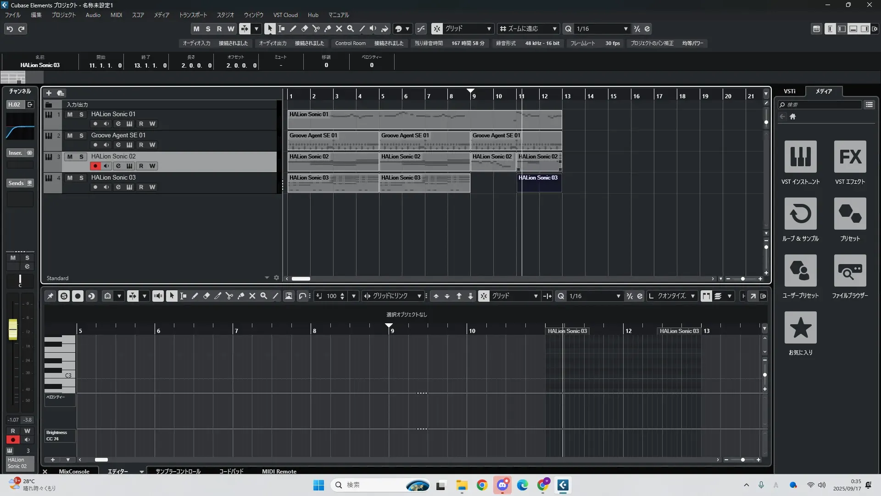Solo the HALion Sonic 01 track
This screenshot has height=496, width=881.
[x=81, y=114]
